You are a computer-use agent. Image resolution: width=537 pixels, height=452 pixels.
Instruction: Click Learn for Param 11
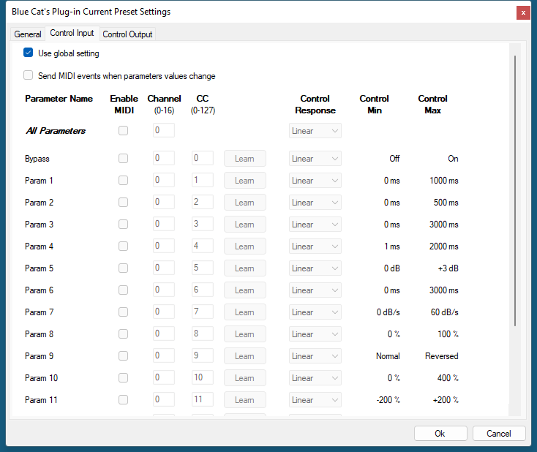(245, 399)
